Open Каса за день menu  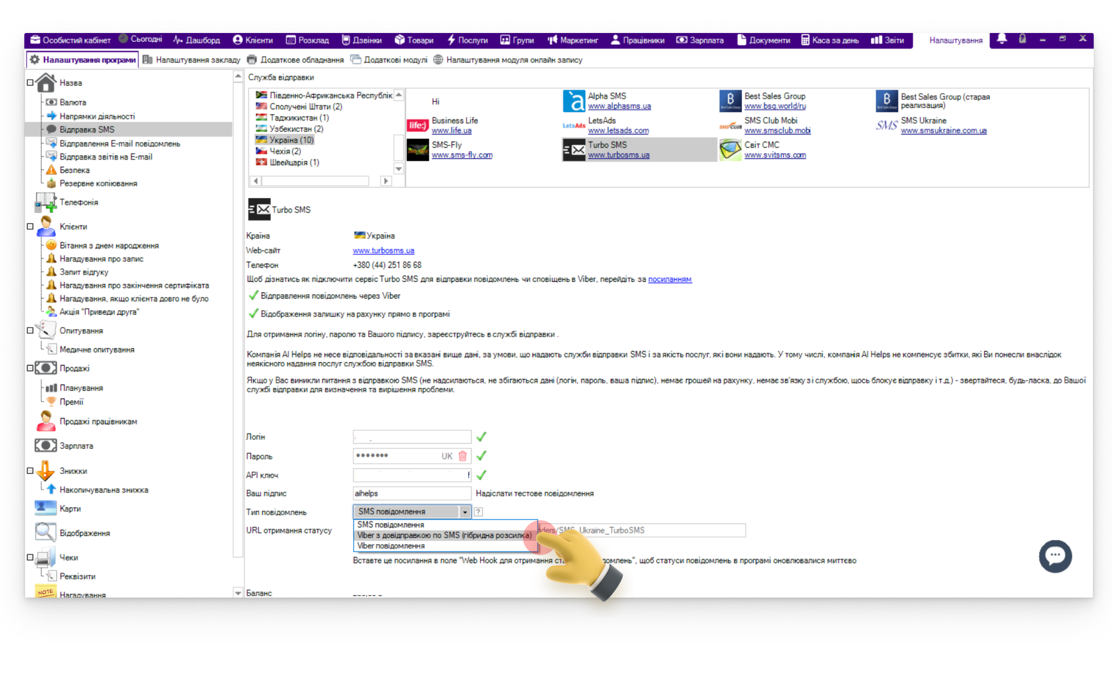click(830, 40)
